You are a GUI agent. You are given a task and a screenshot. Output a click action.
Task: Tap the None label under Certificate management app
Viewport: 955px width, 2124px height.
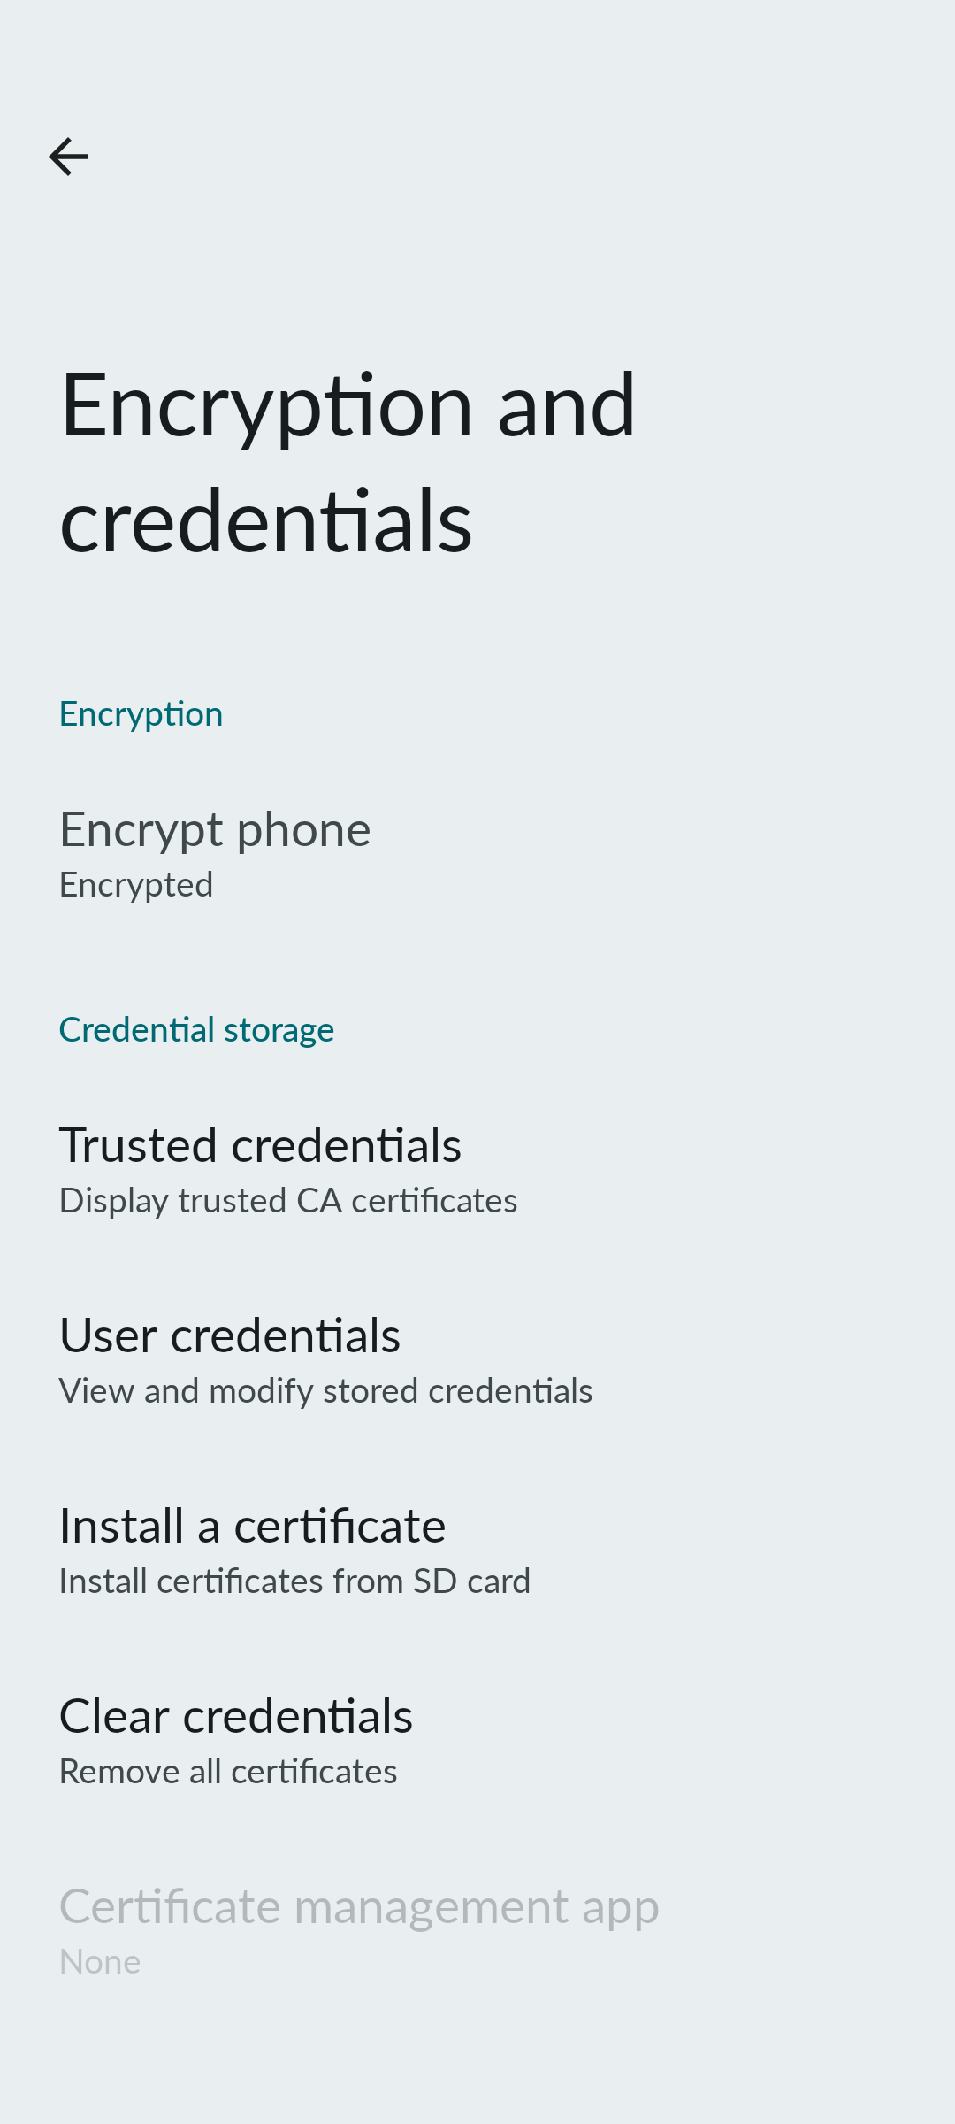tap(100, 1962)
